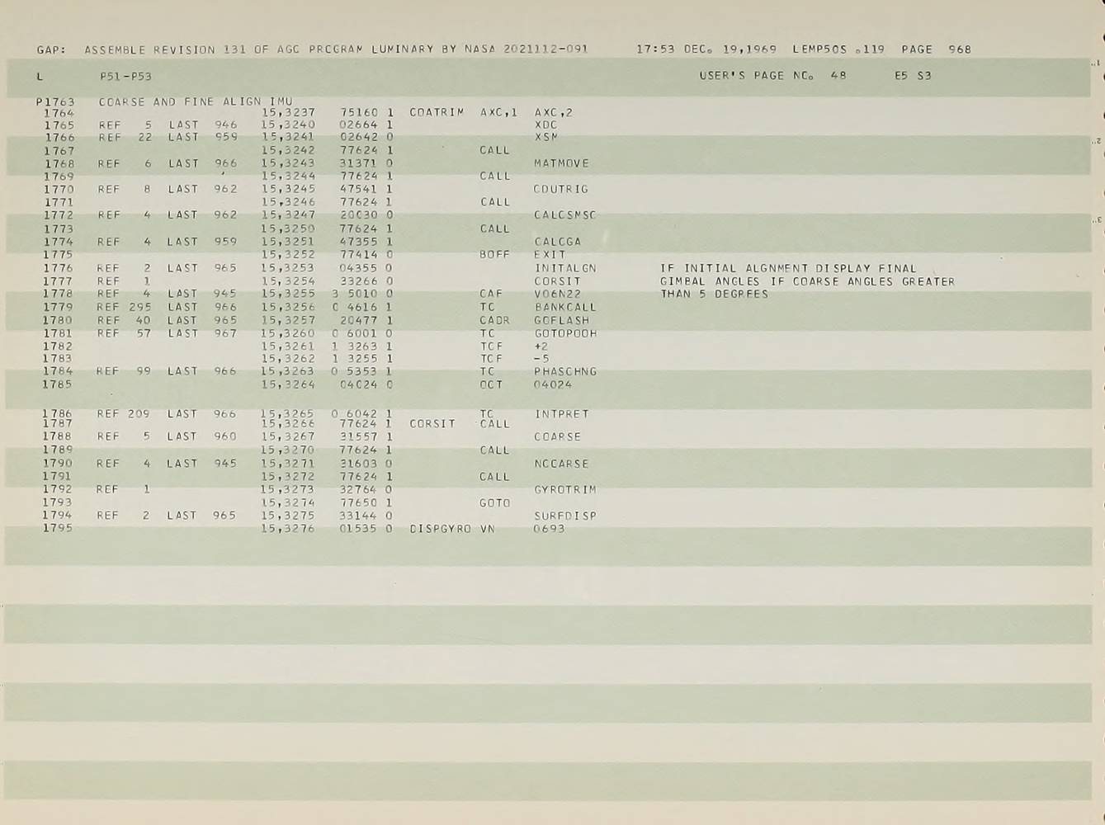The image size is (1105, 825).
Task: Click the operand "V06N22"
Action: tap(557, 294)
